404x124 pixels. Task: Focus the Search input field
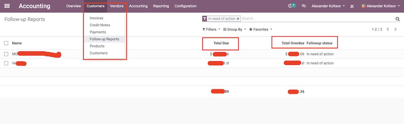click(x=316, y=19)
